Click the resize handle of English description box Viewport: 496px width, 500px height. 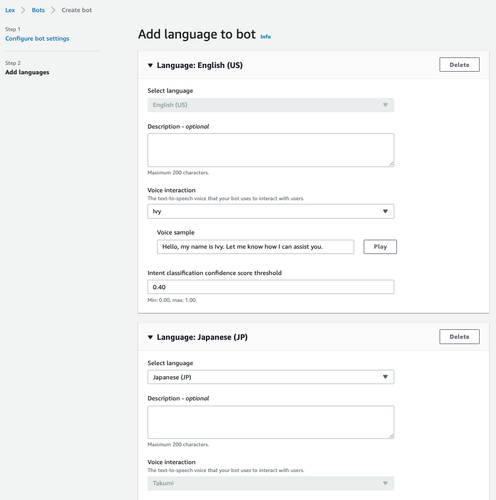tap(391, 164)
